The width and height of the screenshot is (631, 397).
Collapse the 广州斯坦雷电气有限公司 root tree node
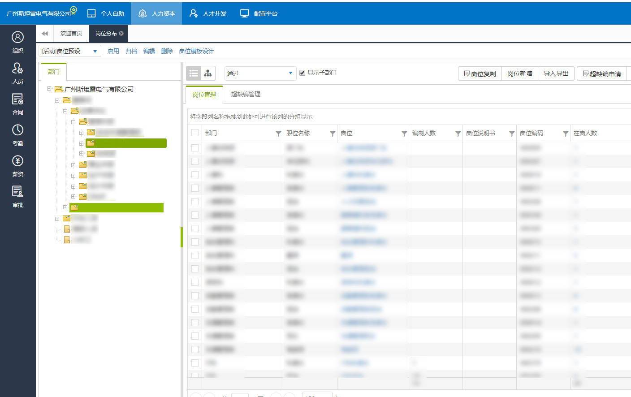point(49,89)
